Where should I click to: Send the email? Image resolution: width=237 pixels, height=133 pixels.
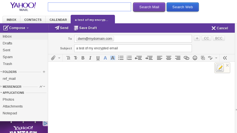pos(62,28)
